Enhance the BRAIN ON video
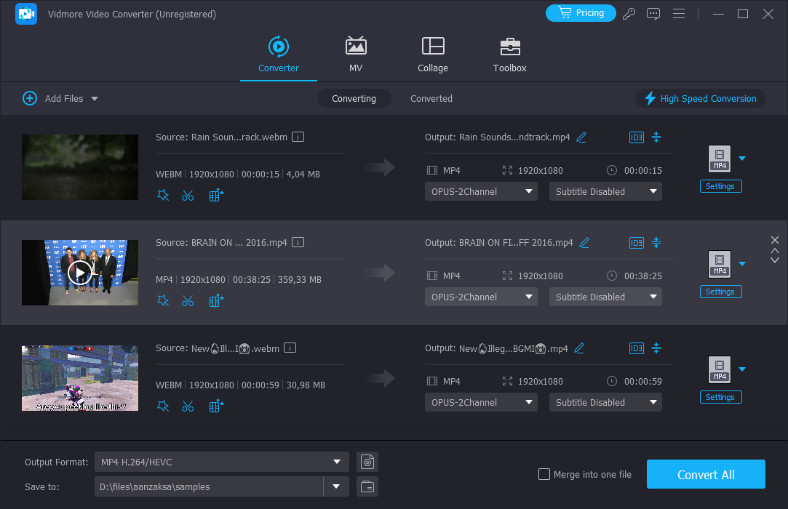The image size is (788, 509). pyautogui.click(x=216, y=301)
